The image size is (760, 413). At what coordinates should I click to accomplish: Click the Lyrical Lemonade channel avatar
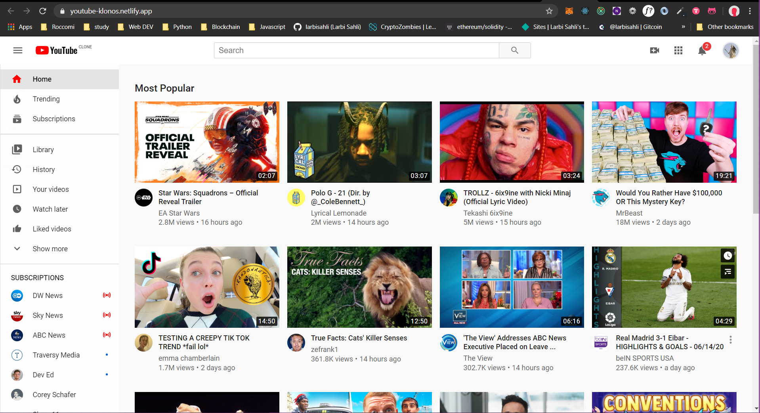(x=296, y=197)
